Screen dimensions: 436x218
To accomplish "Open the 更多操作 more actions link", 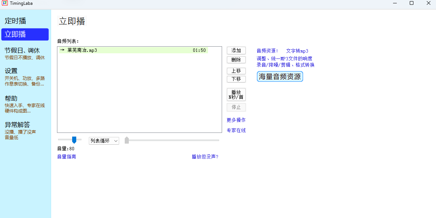I will 236,120.
